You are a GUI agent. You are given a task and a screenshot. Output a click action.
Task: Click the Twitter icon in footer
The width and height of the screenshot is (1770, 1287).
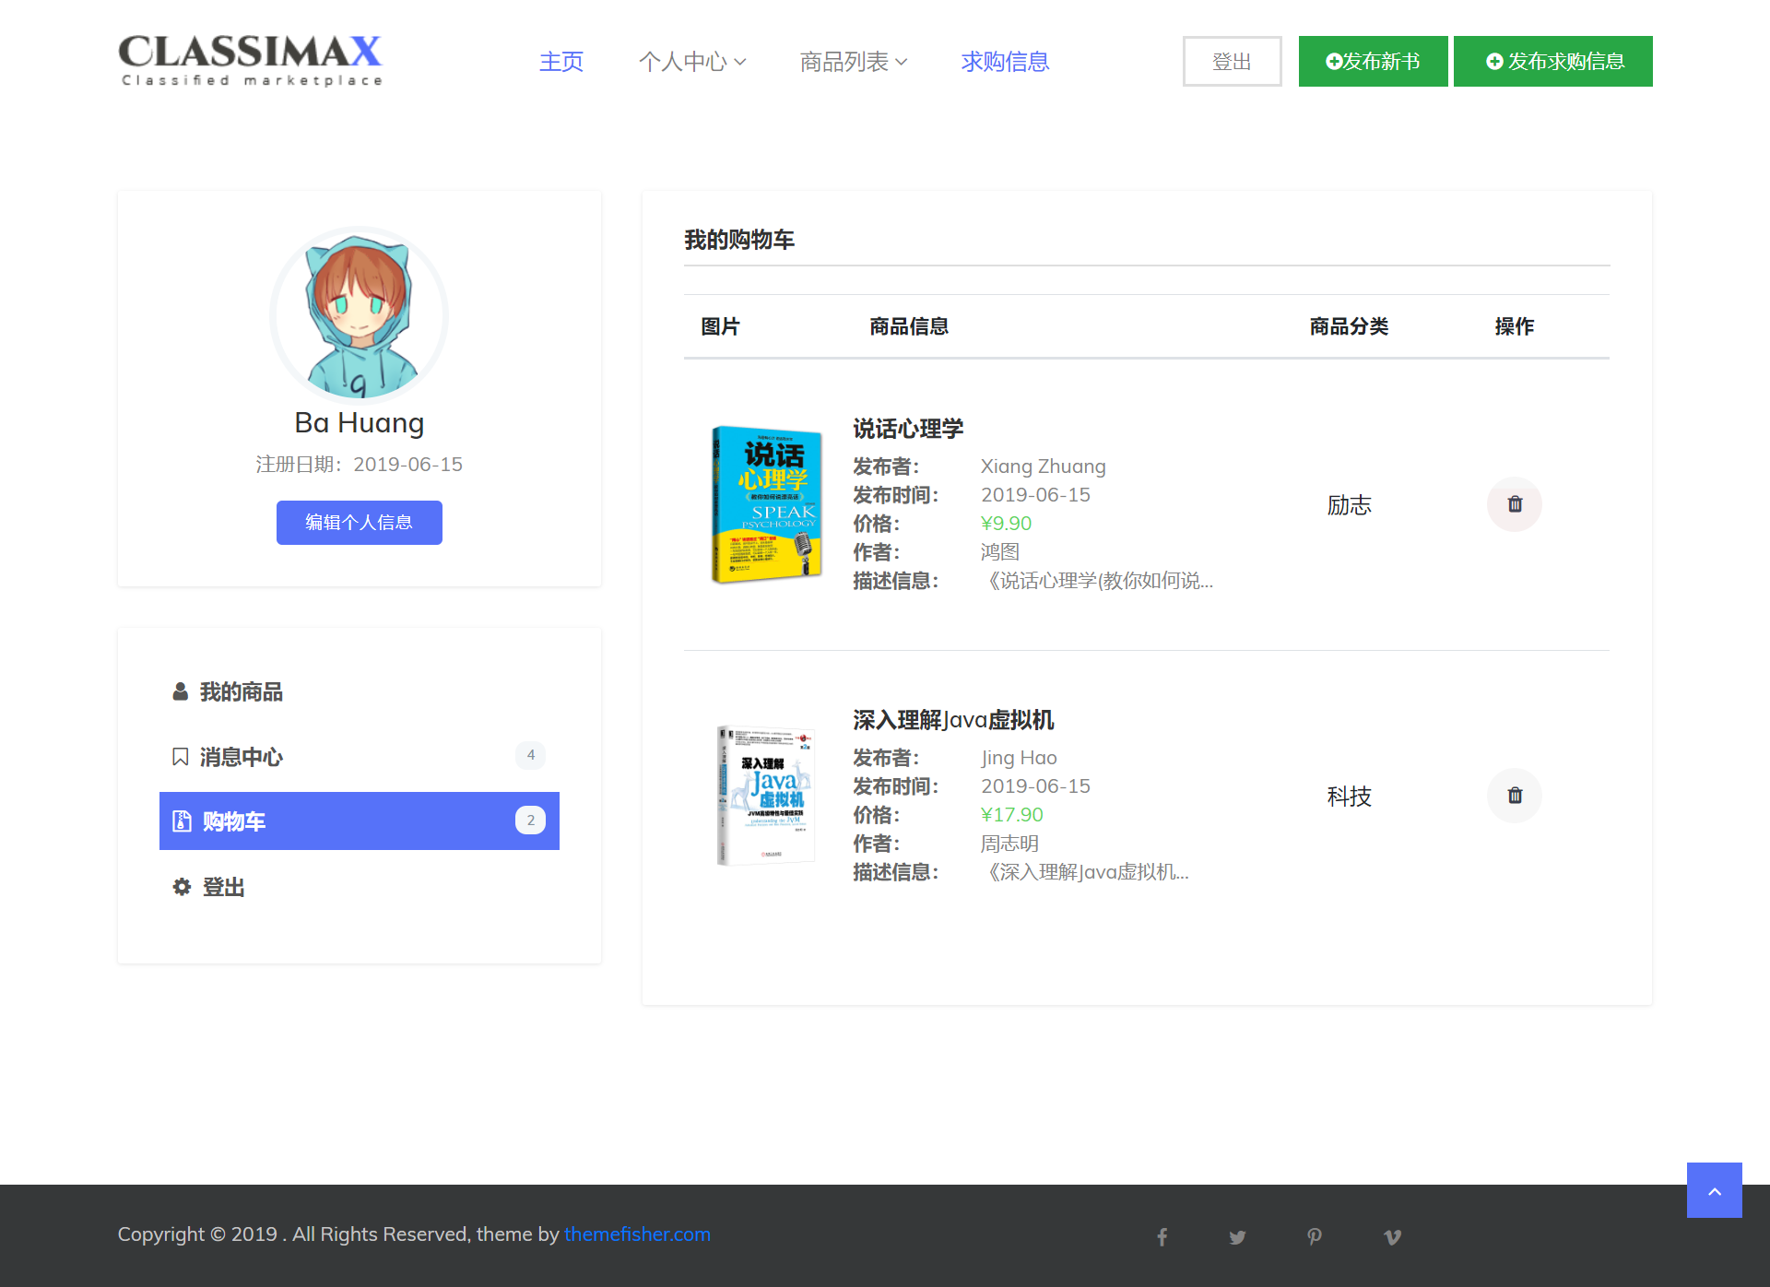point(1237,1236)
